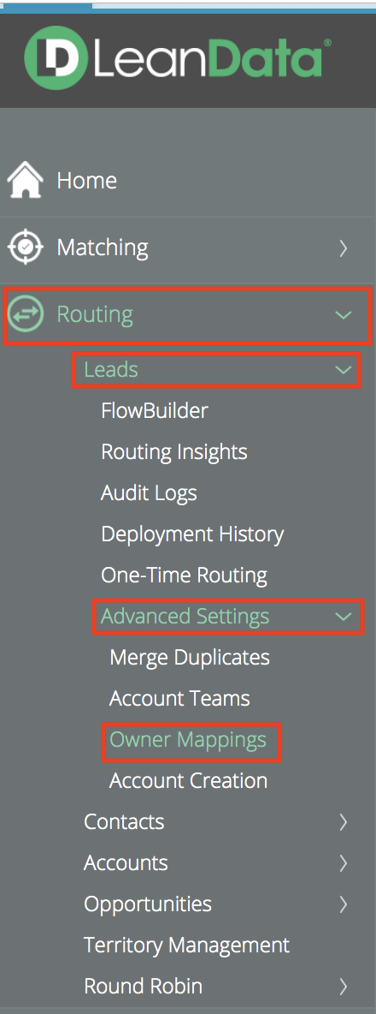Open FlowBuilder under Leads
376x1014 pixels.
tap(154, 410)
